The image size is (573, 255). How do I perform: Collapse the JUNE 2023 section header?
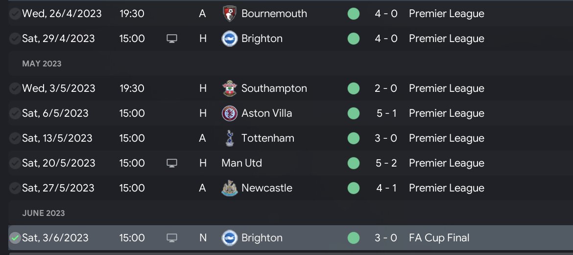(x=44, y=213)
